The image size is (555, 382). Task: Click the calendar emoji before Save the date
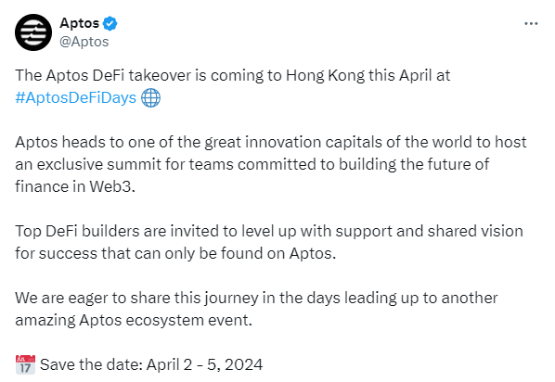(25, 364)
